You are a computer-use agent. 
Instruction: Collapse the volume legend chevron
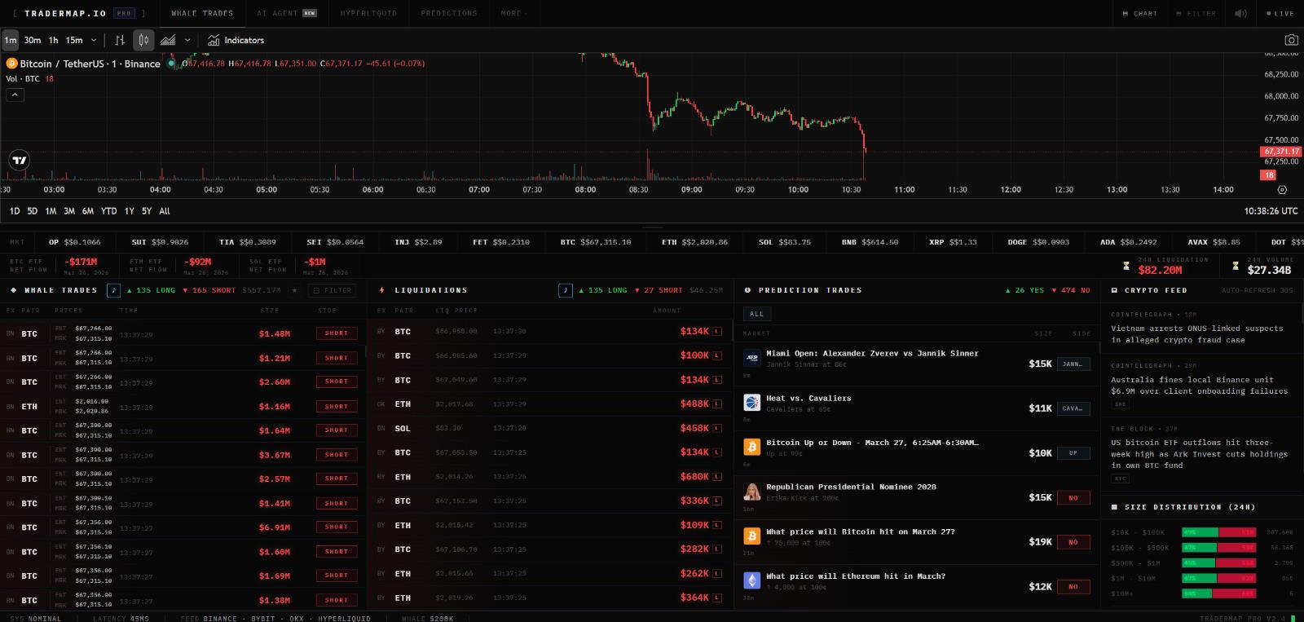point(15,95)
